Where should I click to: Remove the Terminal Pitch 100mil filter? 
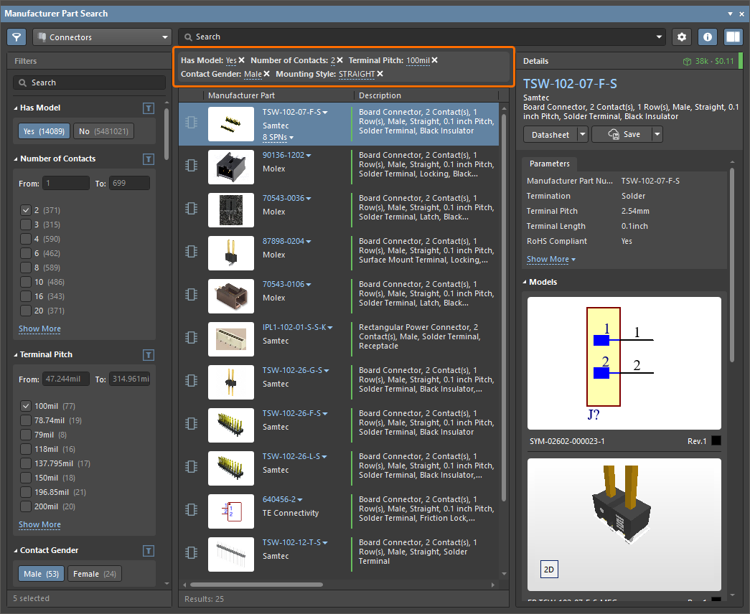tap(435, 60)
